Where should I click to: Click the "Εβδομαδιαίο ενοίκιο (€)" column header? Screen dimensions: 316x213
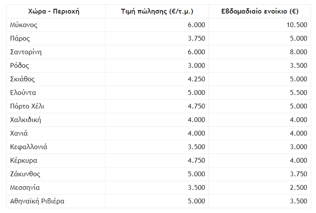(260, 11)
